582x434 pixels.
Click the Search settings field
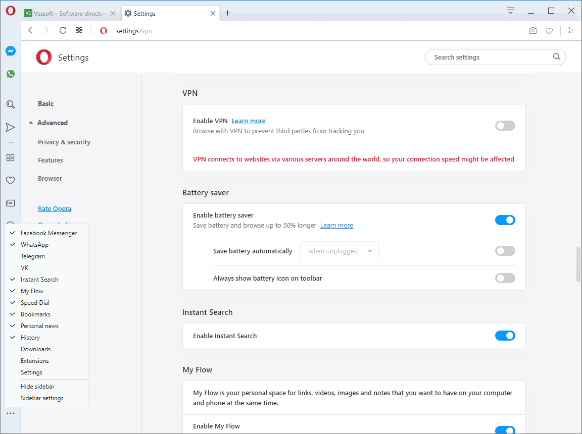click(x=495, y=57)
